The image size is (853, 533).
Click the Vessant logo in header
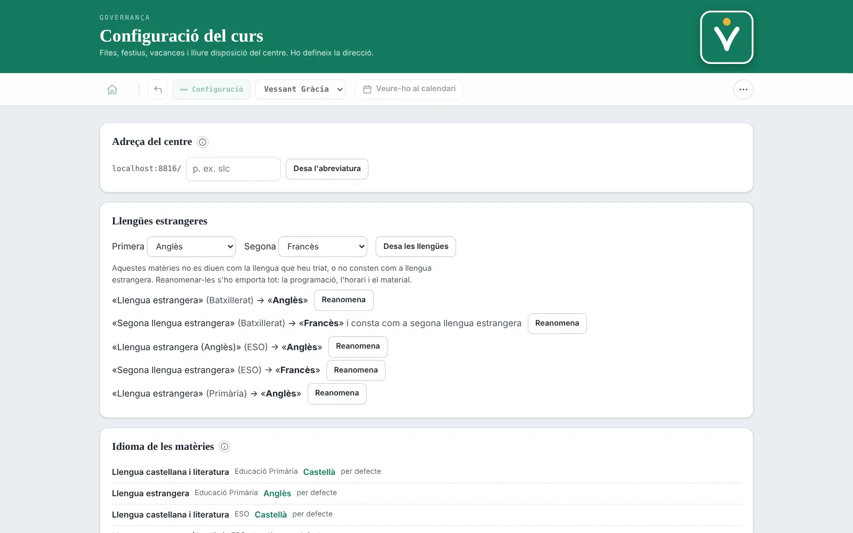[727, 37]
